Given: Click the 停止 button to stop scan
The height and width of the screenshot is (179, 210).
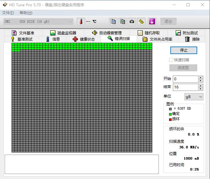Looking at the screenshot, I should (x=183, y=50).
